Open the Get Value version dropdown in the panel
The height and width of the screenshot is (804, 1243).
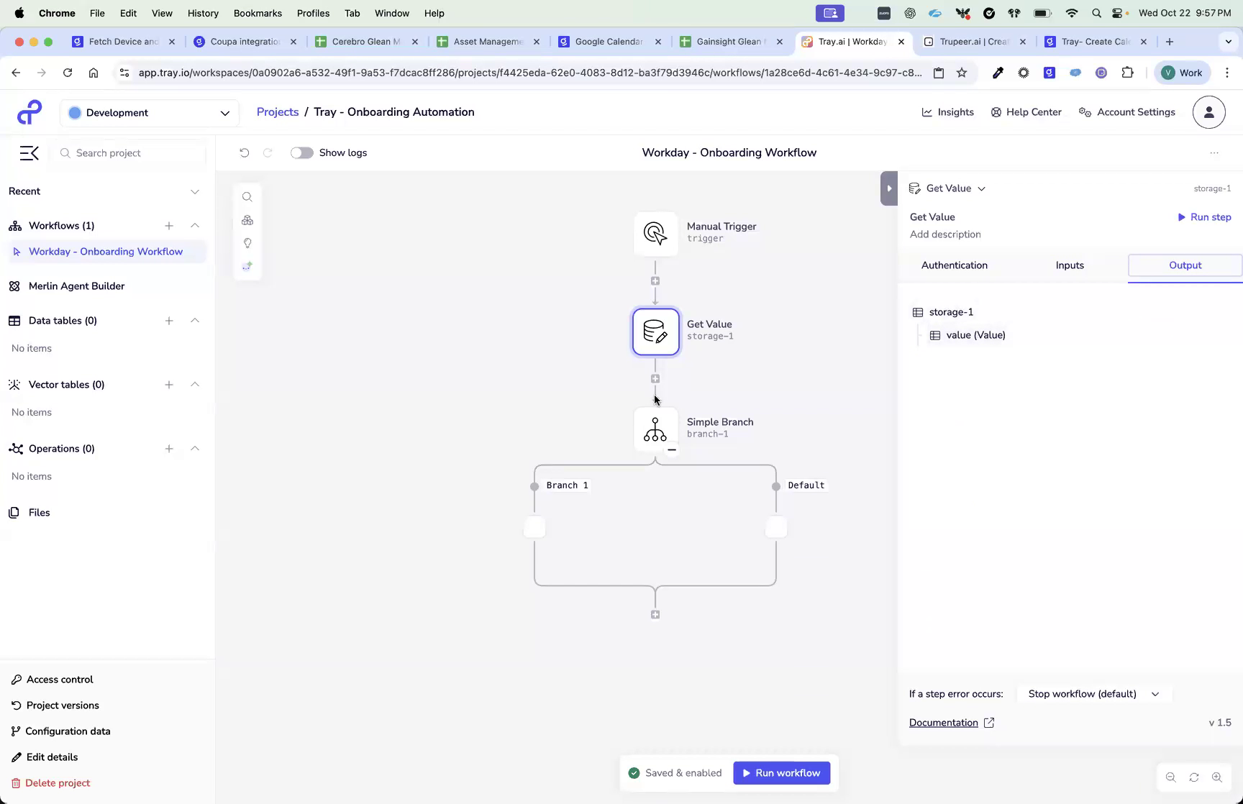click(983, 188)
